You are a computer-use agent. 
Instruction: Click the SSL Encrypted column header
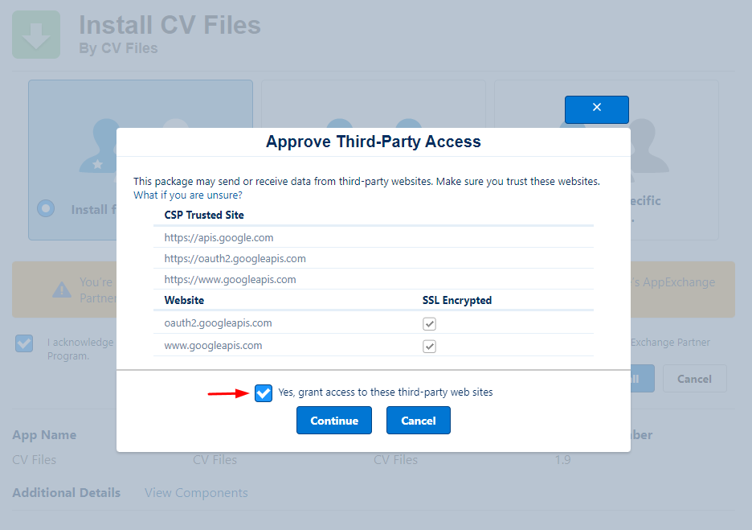456,301
